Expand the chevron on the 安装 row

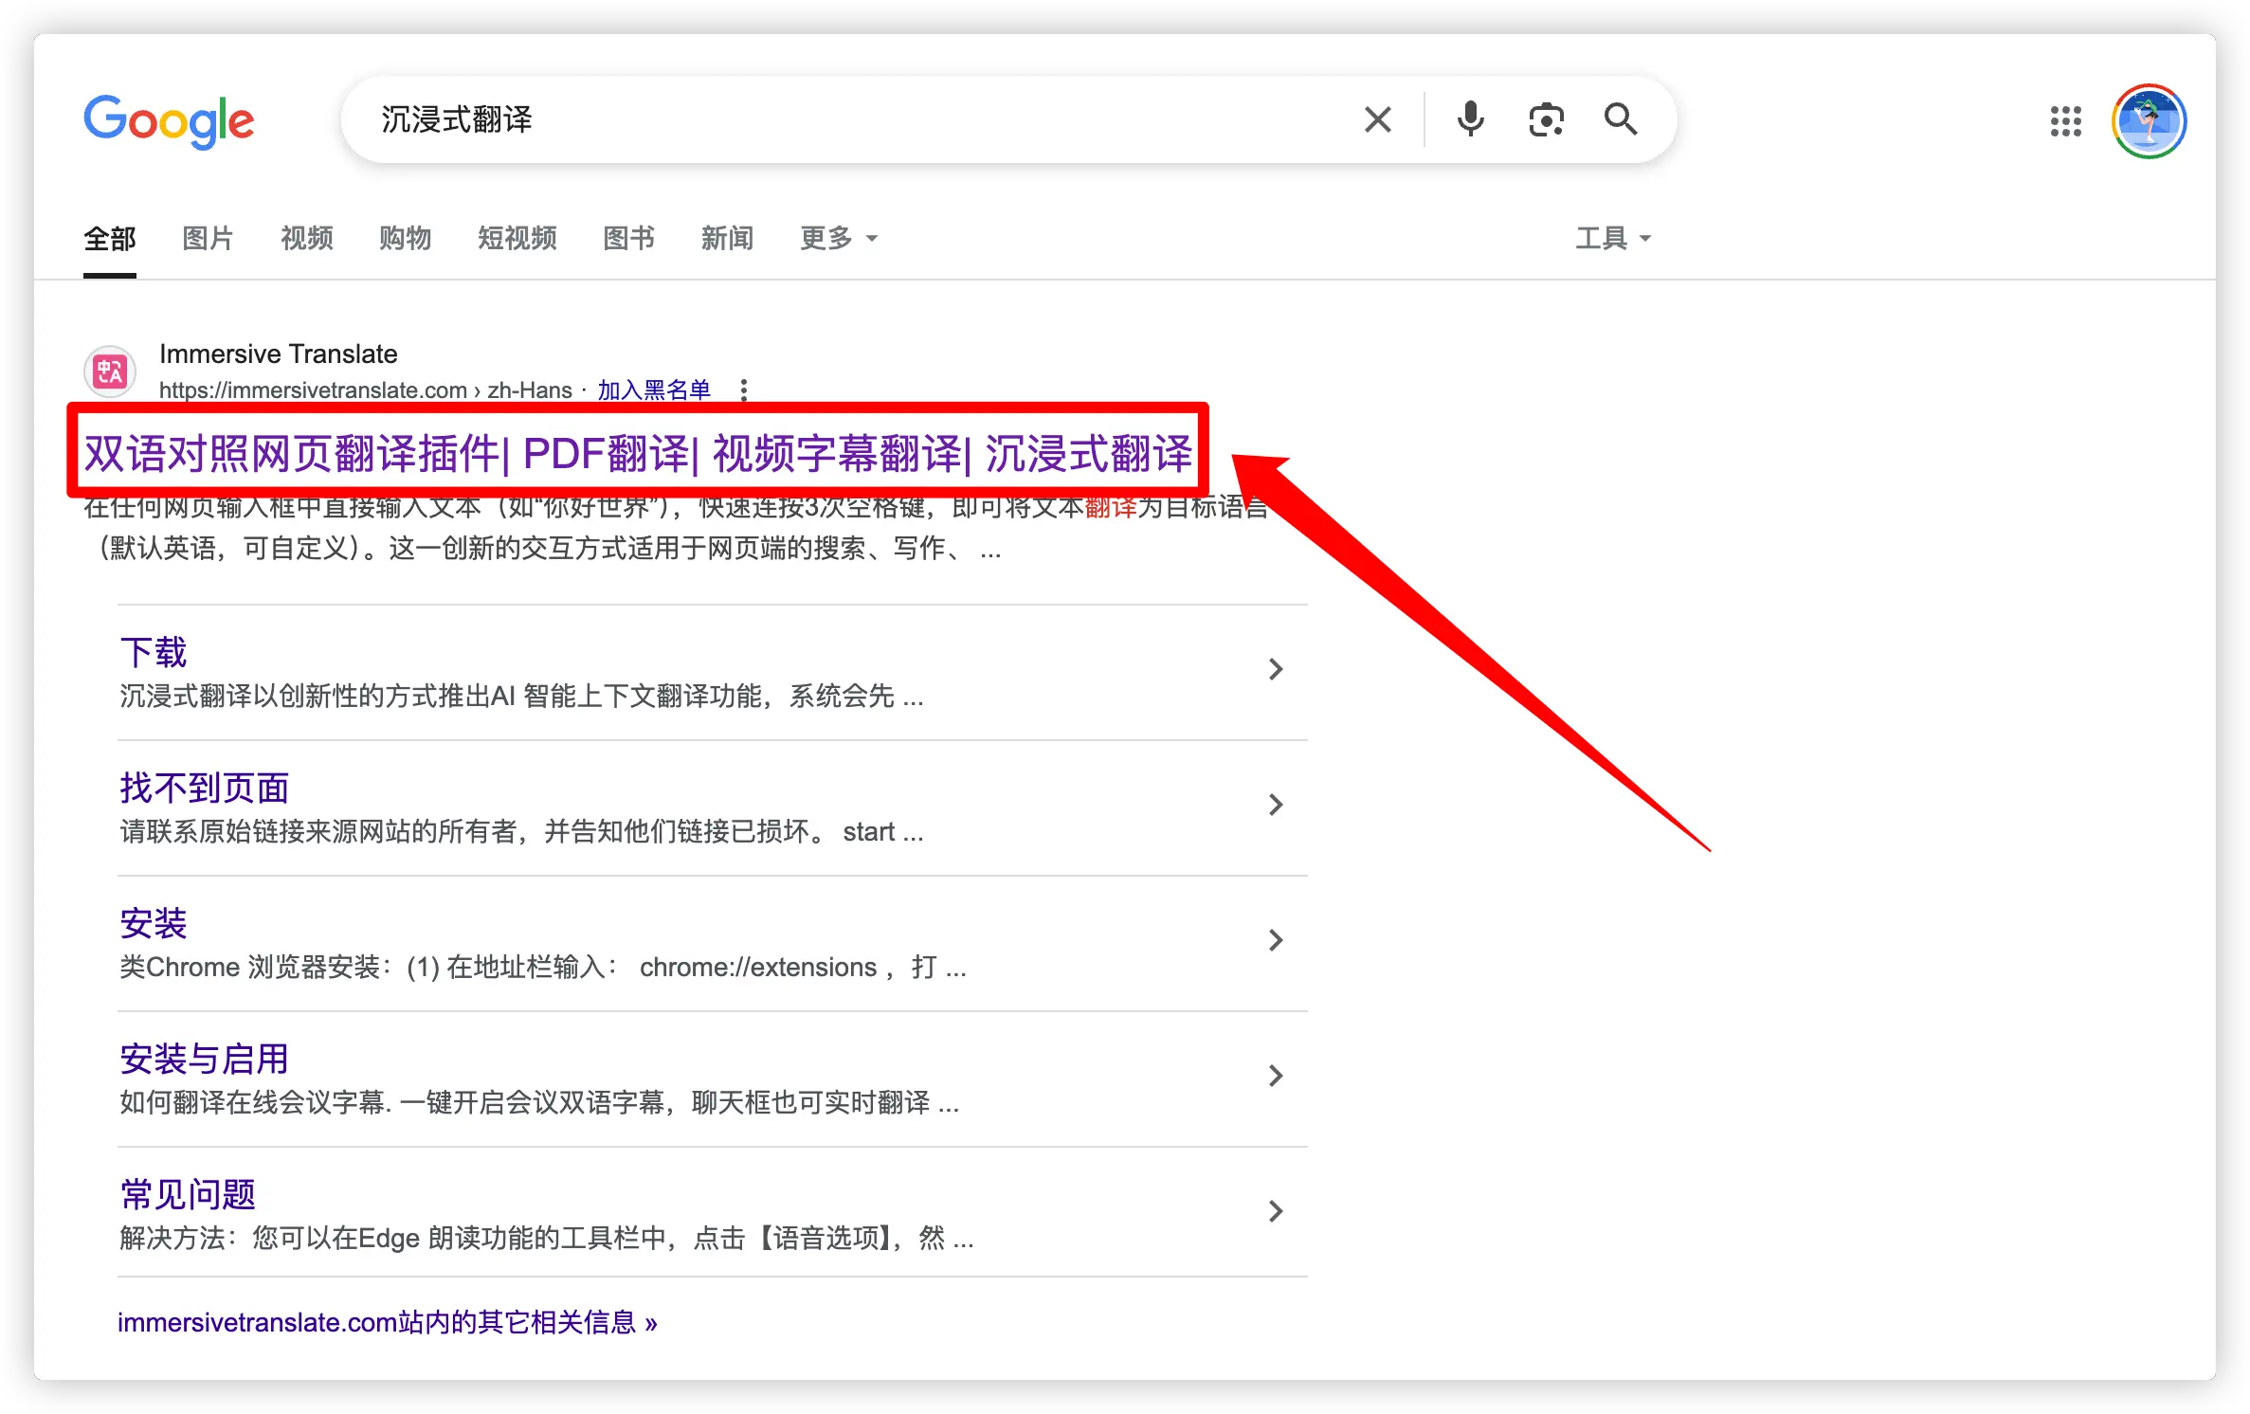tap(1276, 940)
